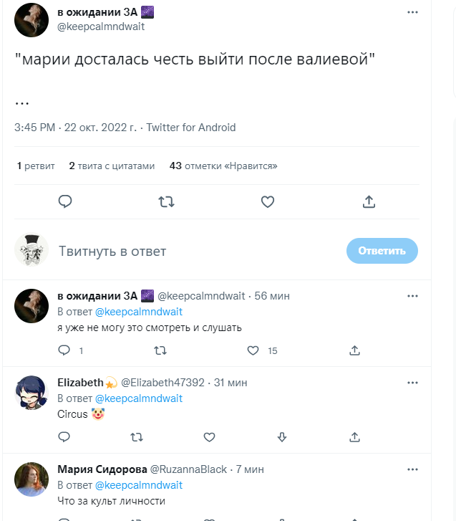Viewport: 456px width, 521px height.
Task: Click the download arrow icon on Elizabeth's reply
Action: pyautogui.click(x=282, y=436)
